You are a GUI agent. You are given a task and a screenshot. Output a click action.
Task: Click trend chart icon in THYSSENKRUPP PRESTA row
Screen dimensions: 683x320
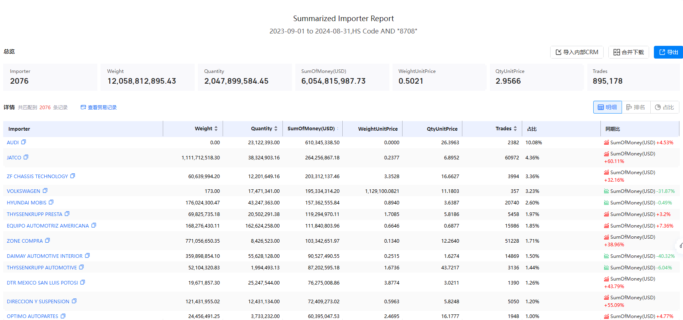(x=606, y=214)
